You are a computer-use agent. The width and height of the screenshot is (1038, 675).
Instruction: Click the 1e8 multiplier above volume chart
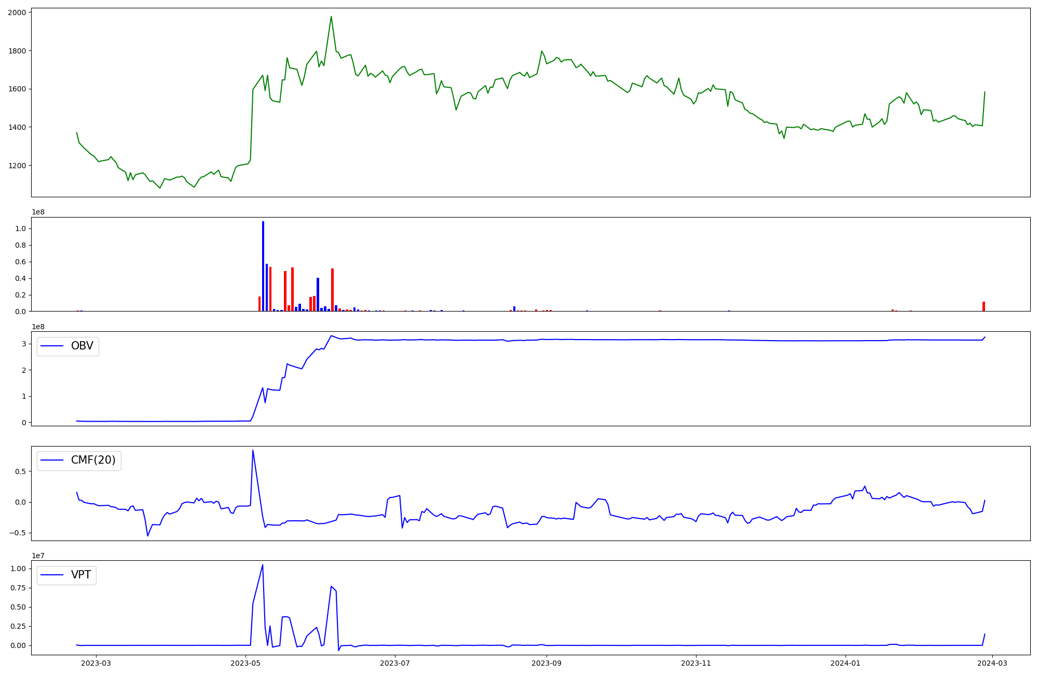point(38,212)
